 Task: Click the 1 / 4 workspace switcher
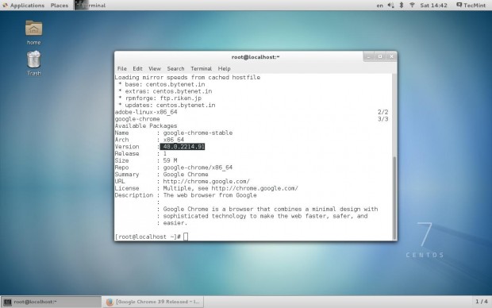tap(482, 302)
